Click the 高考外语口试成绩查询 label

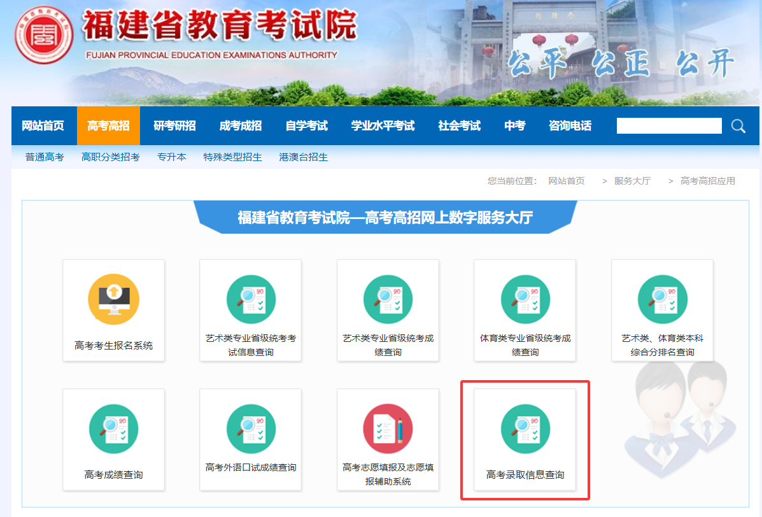coord(251,467)
